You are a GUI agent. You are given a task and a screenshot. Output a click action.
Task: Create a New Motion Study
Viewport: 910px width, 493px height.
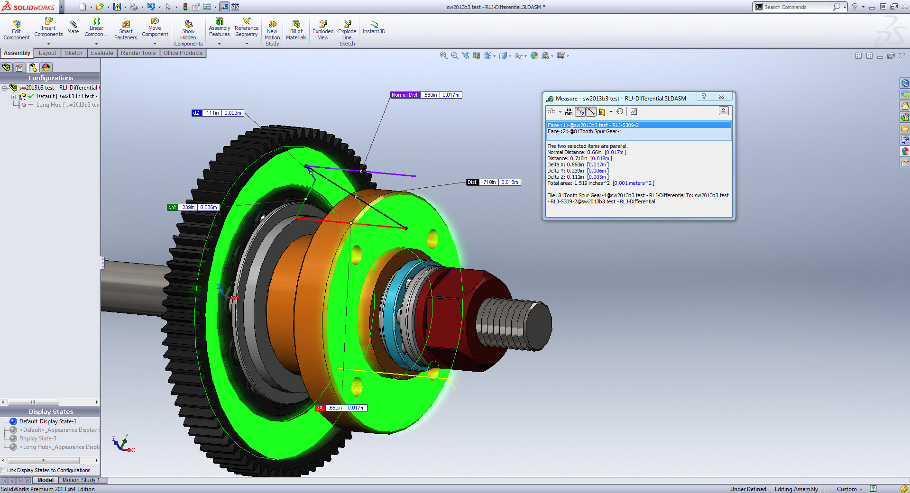pyautogui.click(x=272, y=33)
